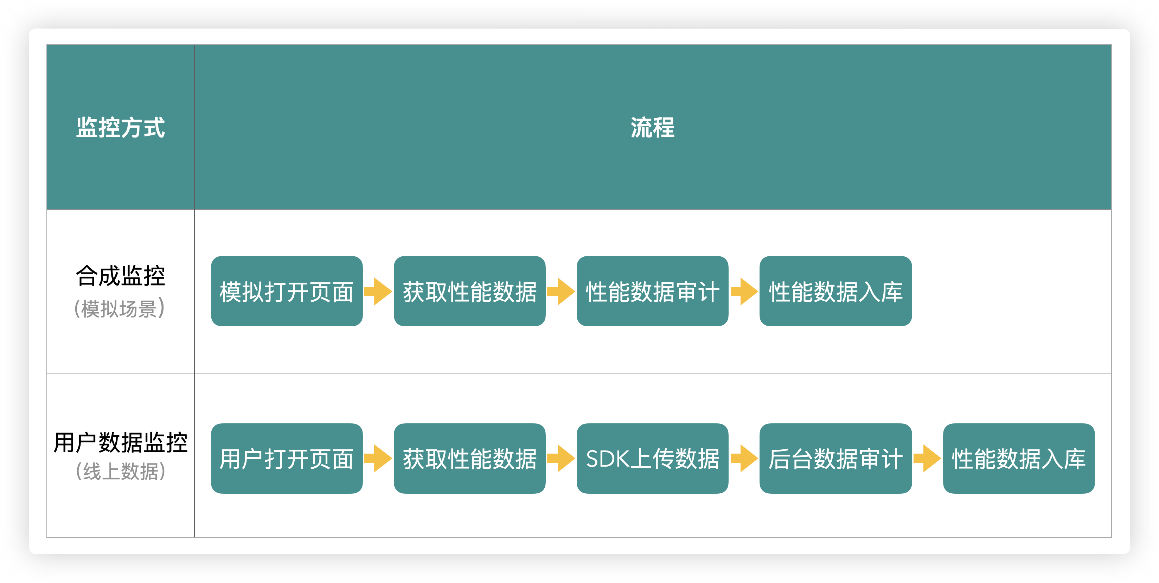Click the 流程 header cell
Screen dimensions: 1159x583
pos(652,127)
